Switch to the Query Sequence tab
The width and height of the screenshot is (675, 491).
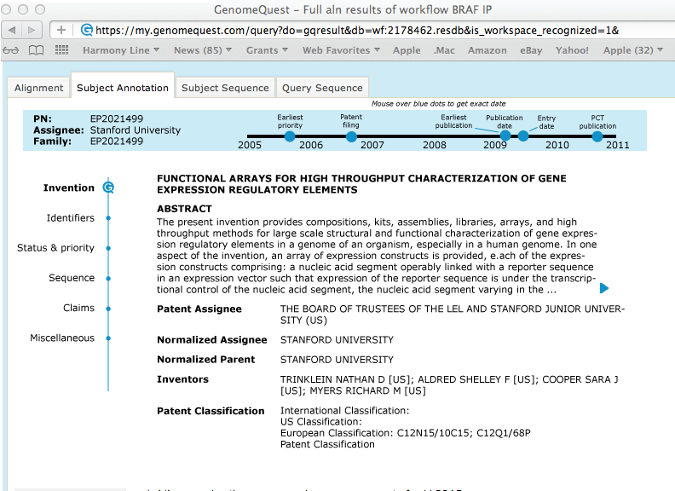[322, 88]
